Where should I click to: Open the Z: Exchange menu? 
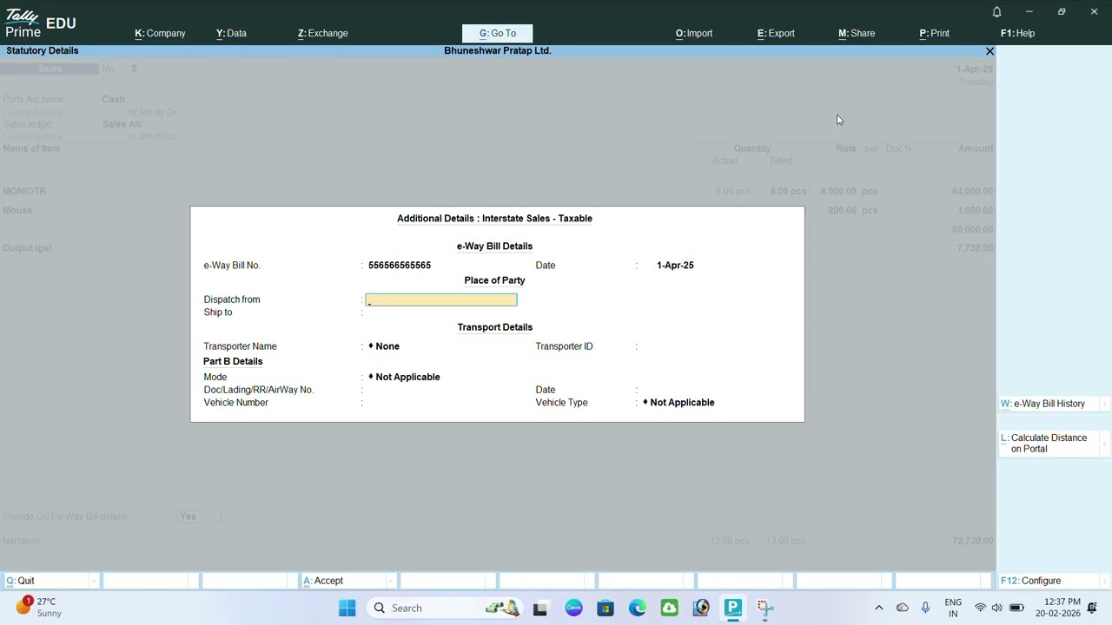click(x=322, y=33)
